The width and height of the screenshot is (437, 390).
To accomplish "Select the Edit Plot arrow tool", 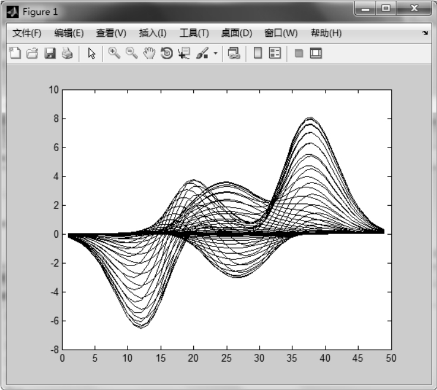I will pos(91,53).
